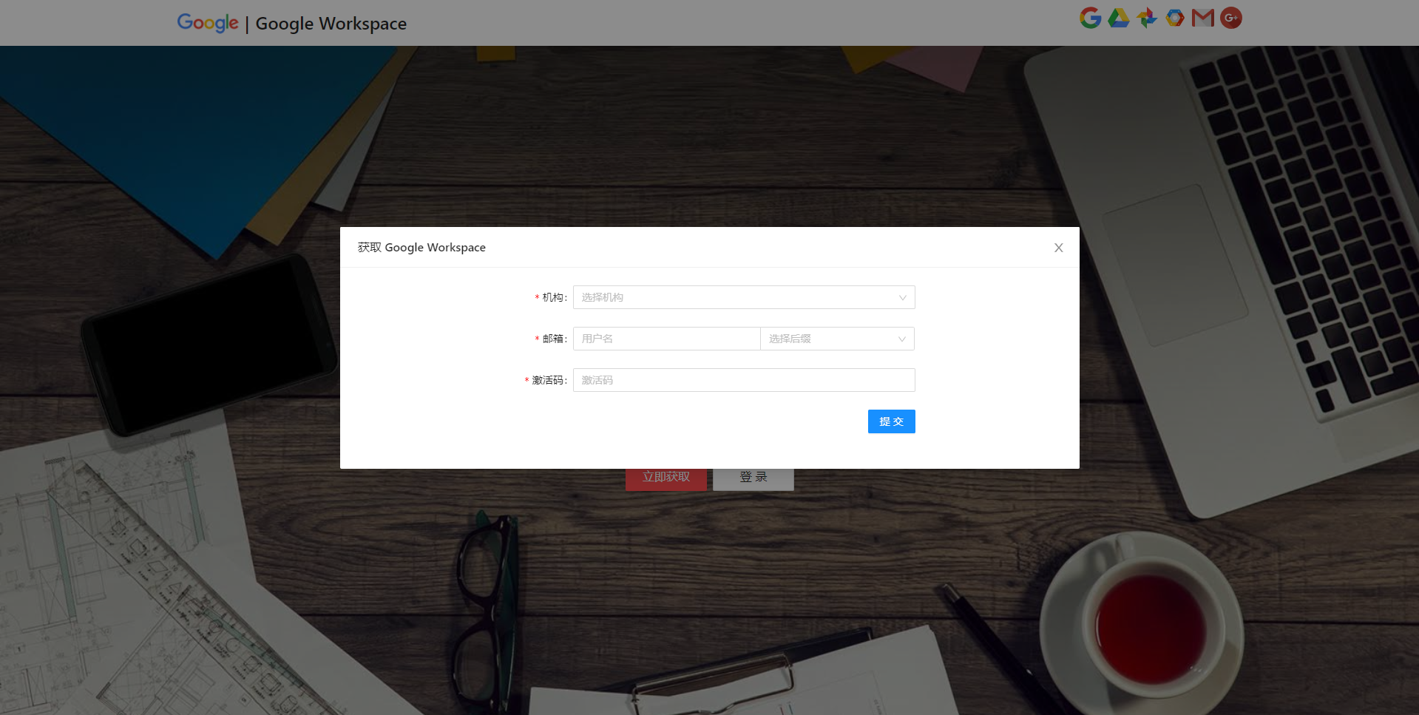Viewport: 1419px width, 715px height.
Task: Click the Google Workspace header title
Action: pos(331,24)
